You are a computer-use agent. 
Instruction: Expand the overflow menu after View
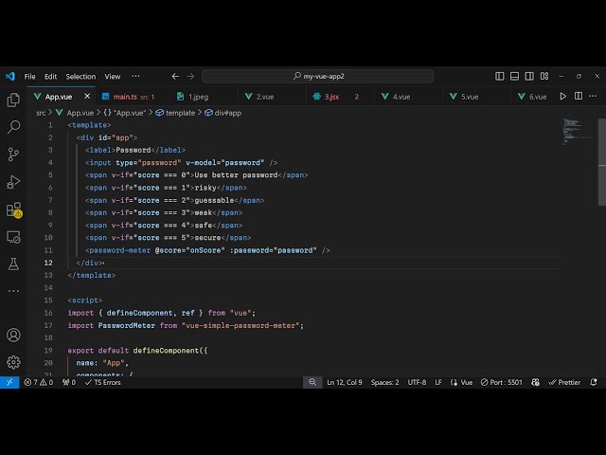coord(136,76)
